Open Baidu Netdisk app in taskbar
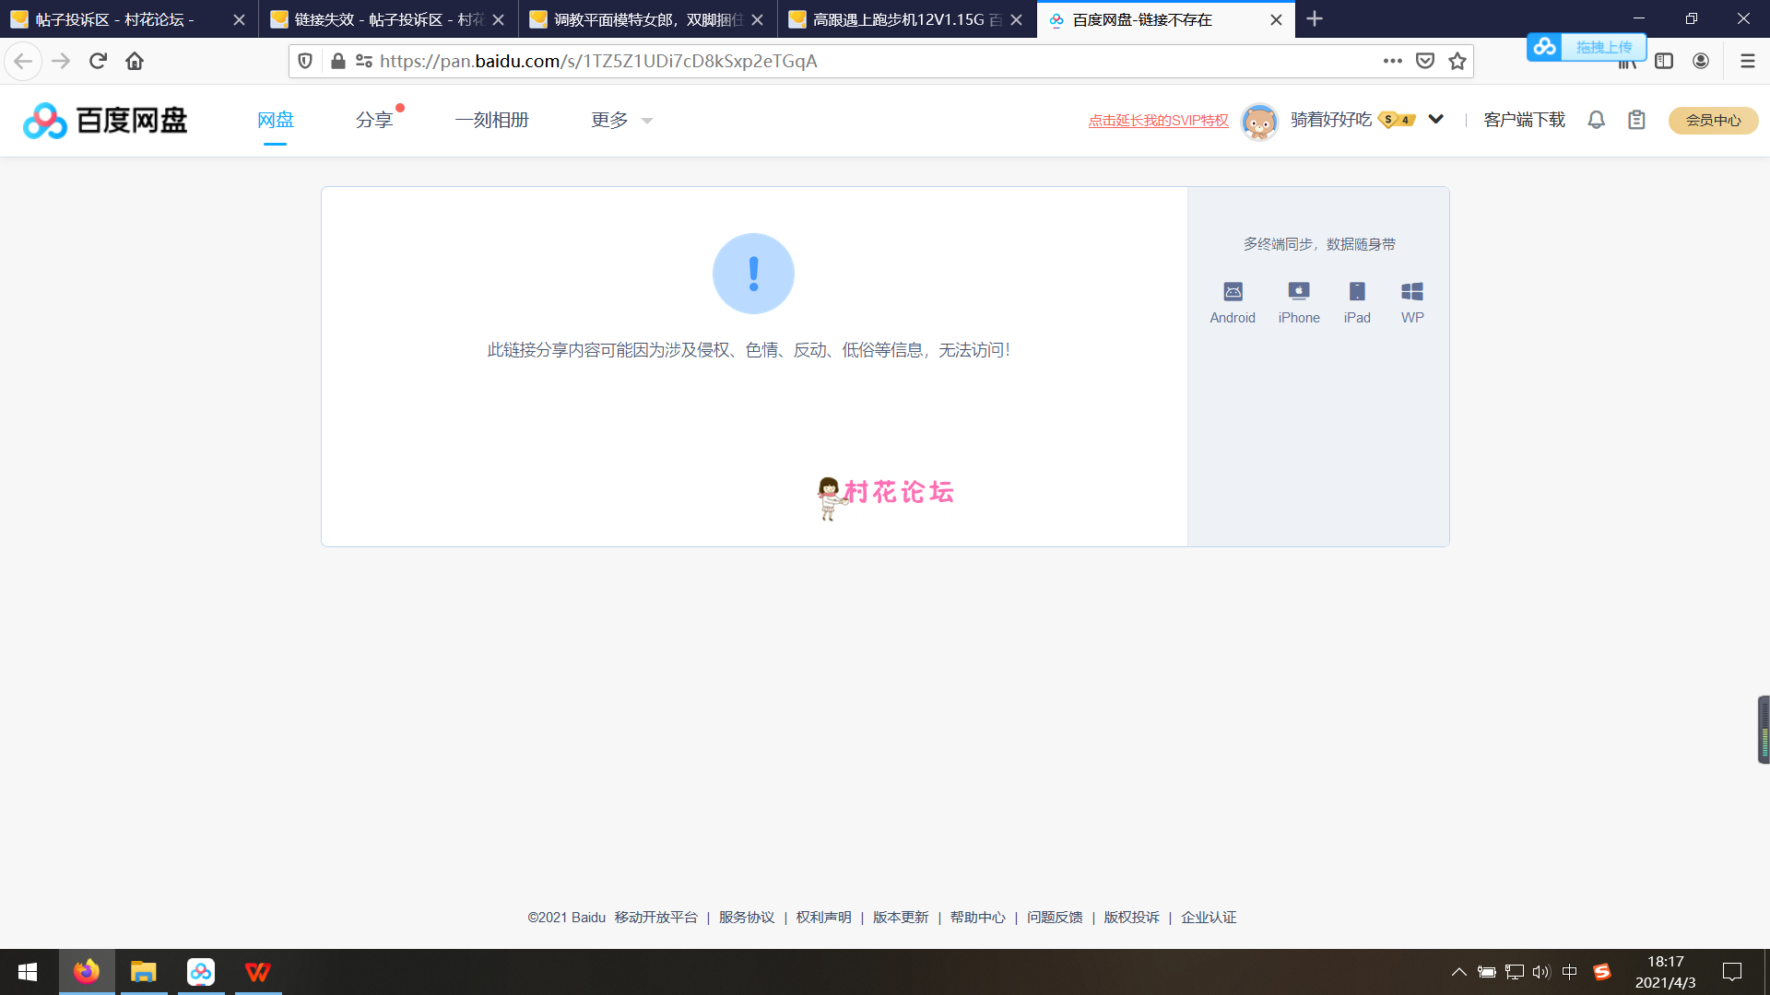This screenshot has height=995, width=1770. click(x=201, y=972)
